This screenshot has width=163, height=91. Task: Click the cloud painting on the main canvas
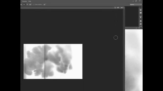click(x=53, y=61)
